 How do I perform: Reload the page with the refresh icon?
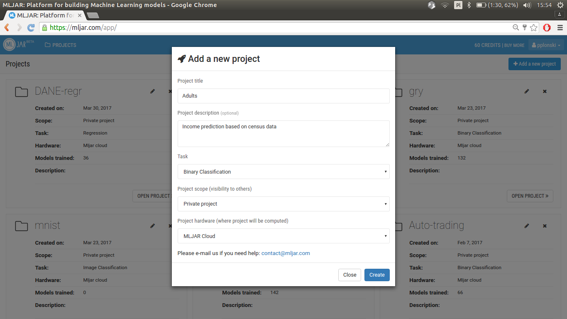tap(31, 28)
